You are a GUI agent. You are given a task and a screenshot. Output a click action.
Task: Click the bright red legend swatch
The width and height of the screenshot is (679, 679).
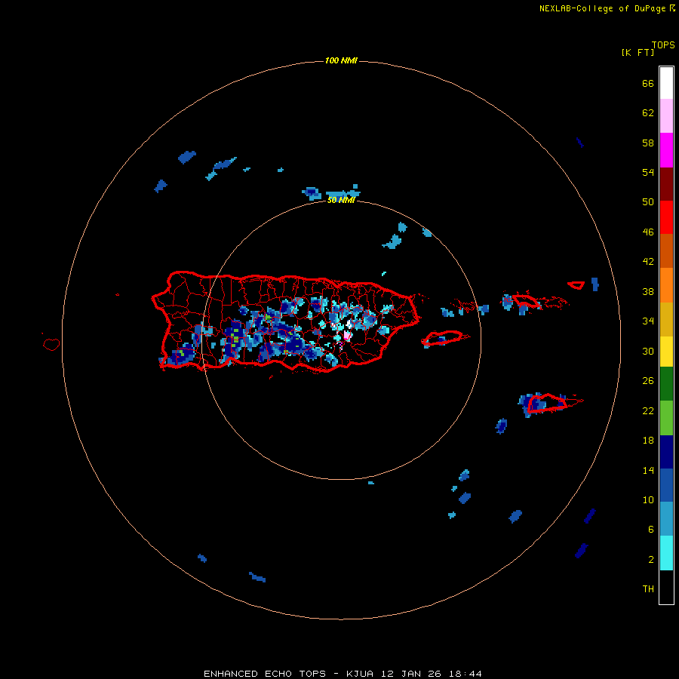[x=666, y=217]
